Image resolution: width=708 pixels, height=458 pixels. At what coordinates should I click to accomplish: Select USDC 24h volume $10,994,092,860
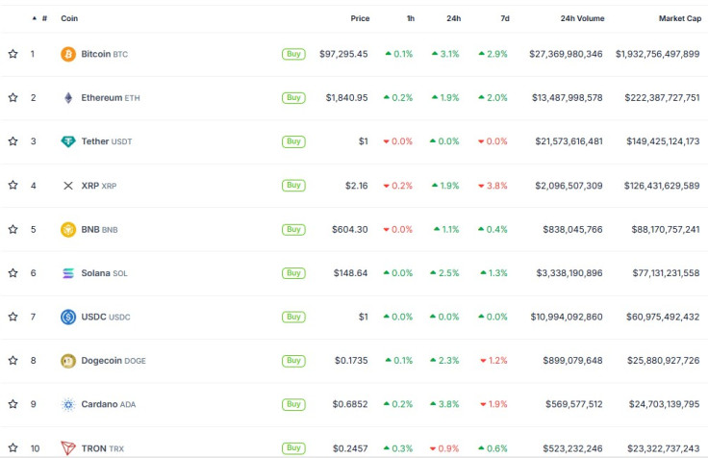[567, 318]
